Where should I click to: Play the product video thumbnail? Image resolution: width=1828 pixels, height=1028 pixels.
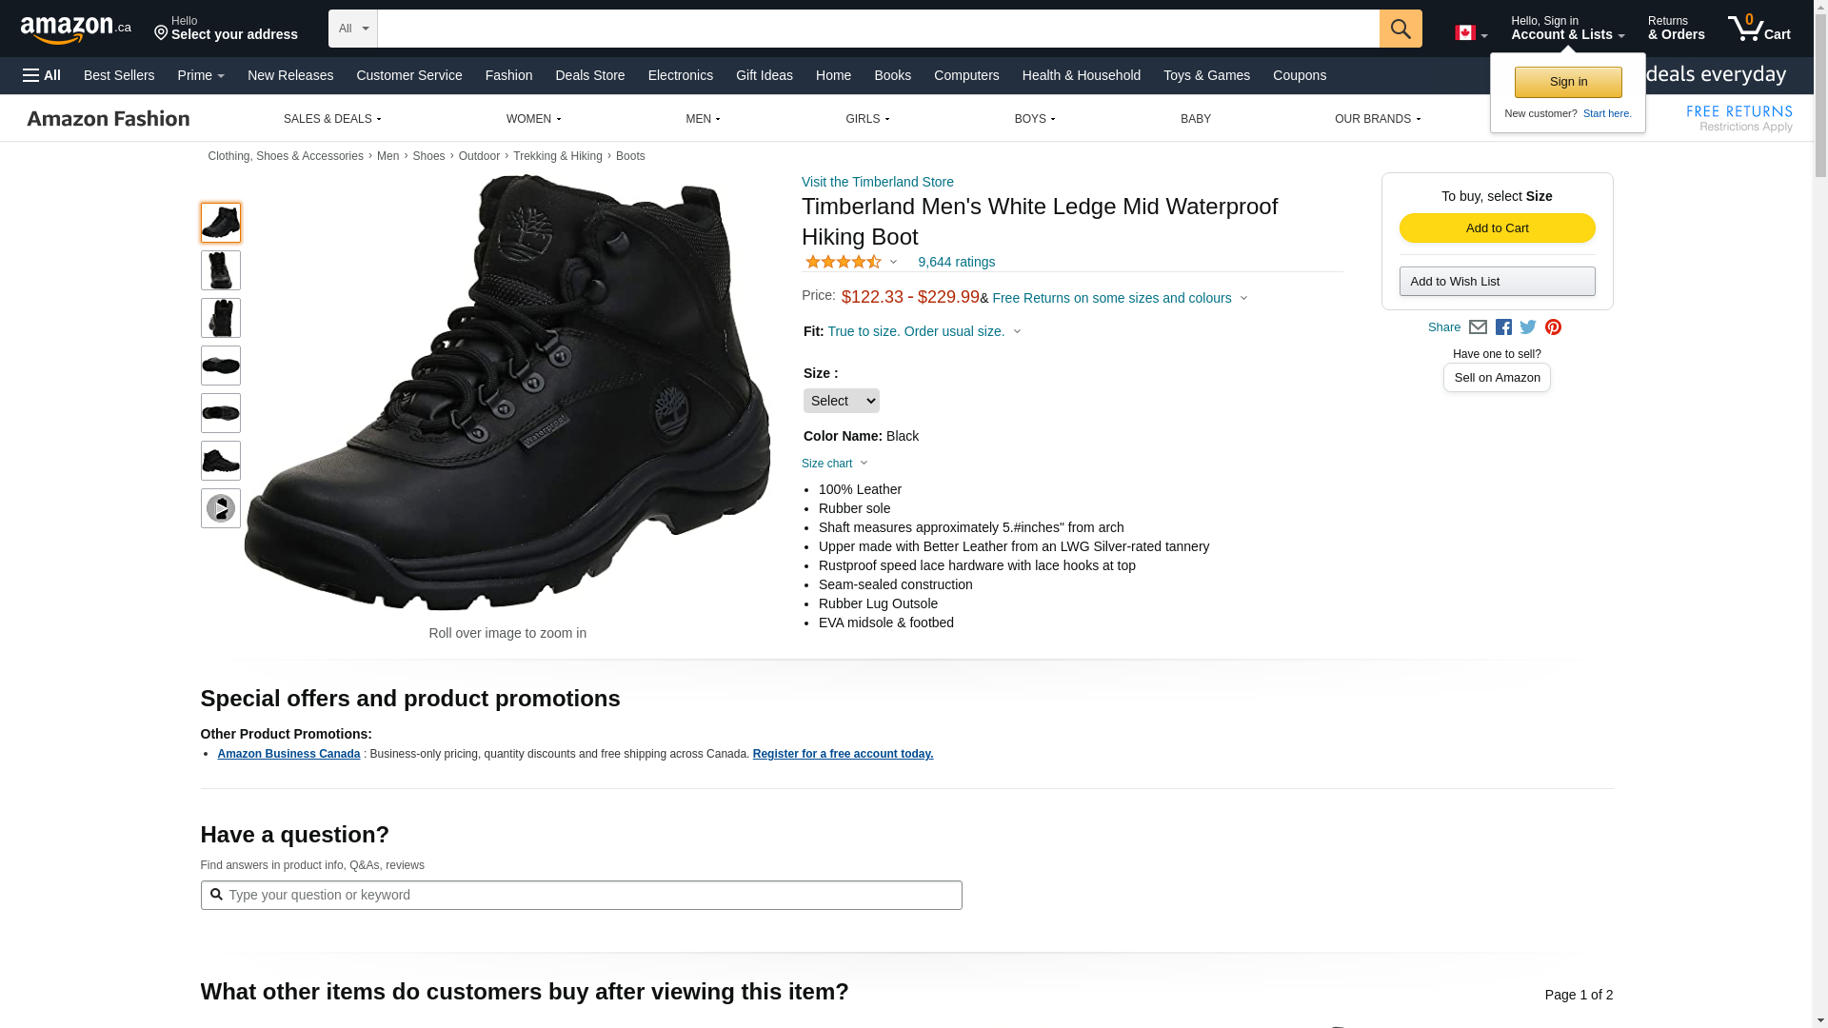click(221, 508)
